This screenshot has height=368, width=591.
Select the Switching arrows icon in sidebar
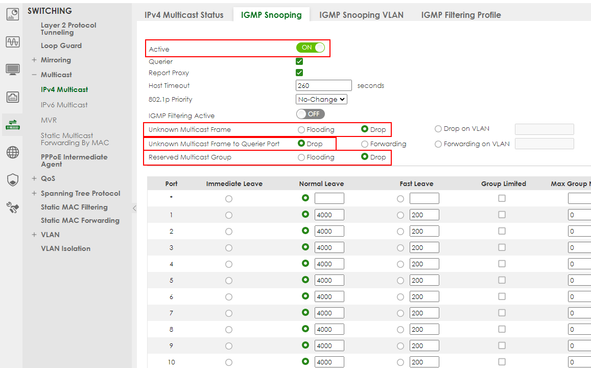pyautogui.click(x=13, y=124)
